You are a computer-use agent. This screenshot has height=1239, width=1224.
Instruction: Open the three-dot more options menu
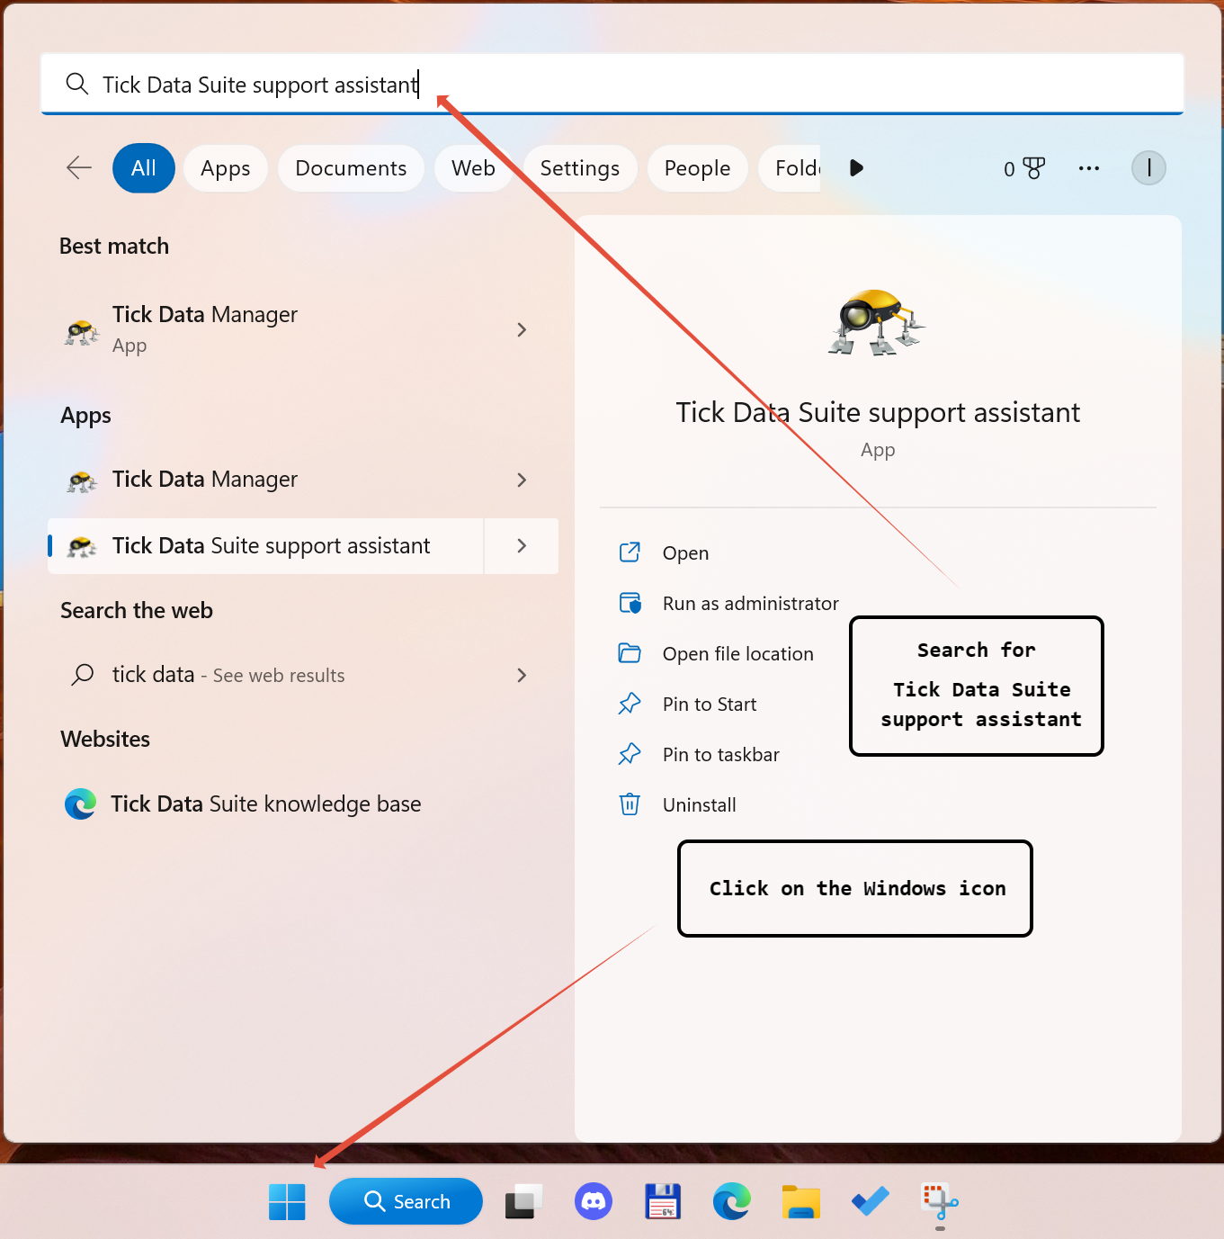pos(1089,168)
